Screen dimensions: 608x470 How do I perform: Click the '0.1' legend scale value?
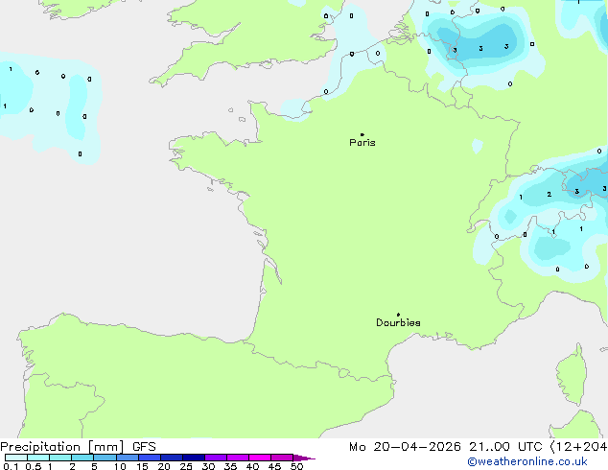coord(11,466)
